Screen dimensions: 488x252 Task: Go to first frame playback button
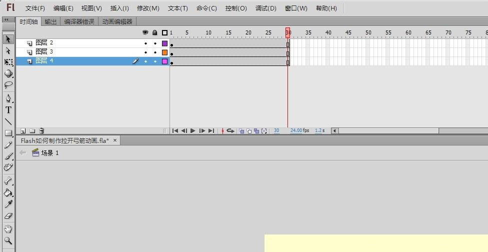[175, 130]
